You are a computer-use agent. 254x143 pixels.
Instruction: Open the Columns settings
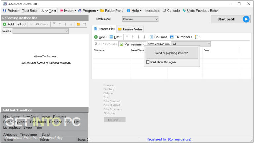click(x=159, y=37)
